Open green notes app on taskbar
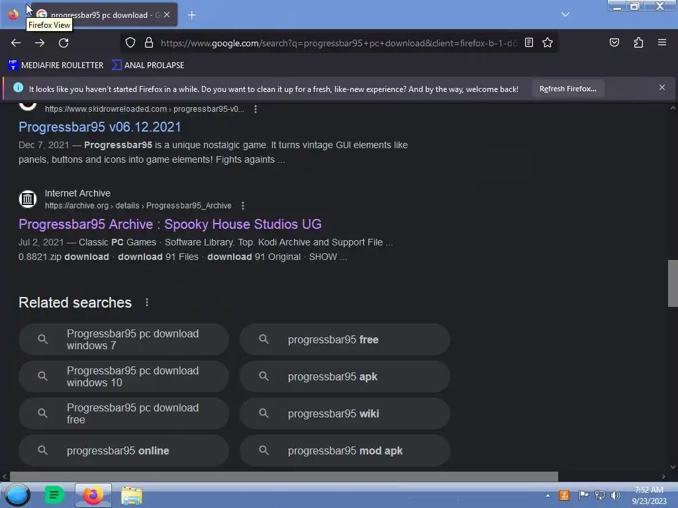Image resolution: width=678 pixels, height=508 pixels. click(x=54, y=495)
